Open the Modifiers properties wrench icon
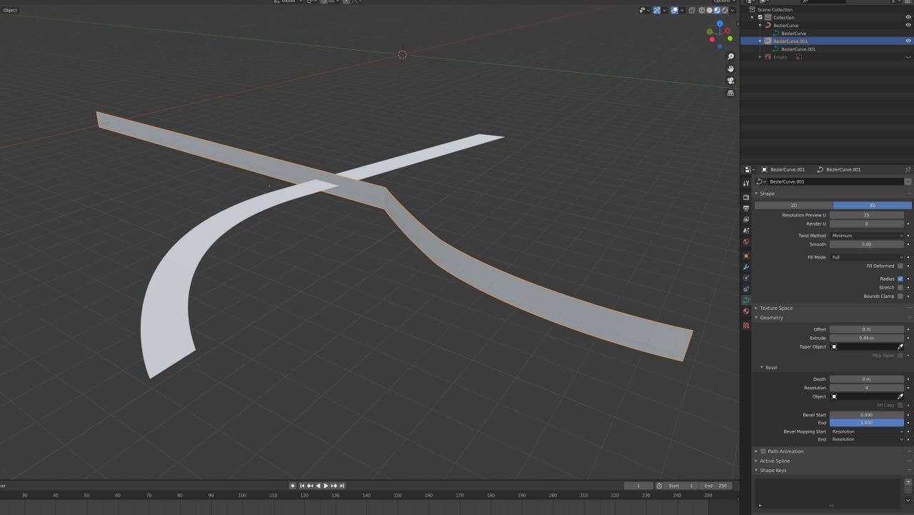 pos(746,267)
